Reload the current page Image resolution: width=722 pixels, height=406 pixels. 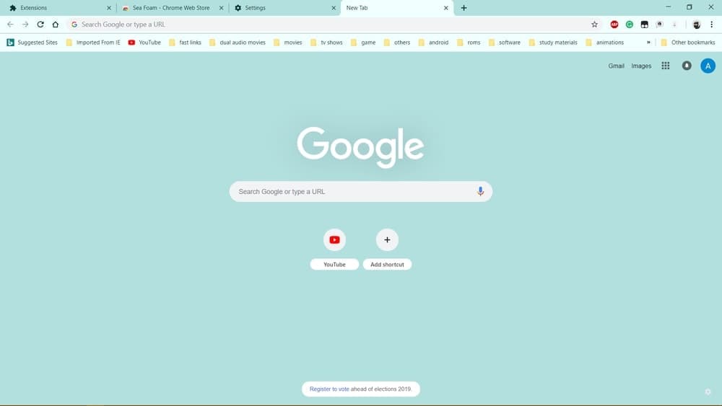tap(40, 25)
